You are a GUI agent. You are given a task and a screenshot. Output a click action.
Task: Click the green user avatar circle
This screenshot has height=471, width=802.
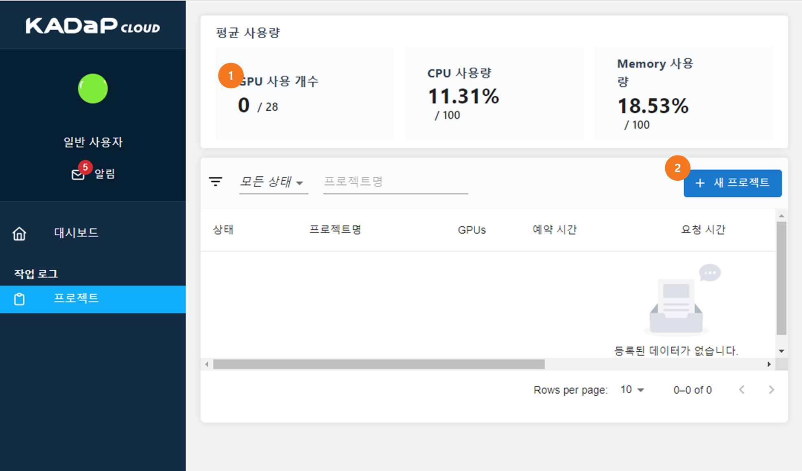click(93, 88)
